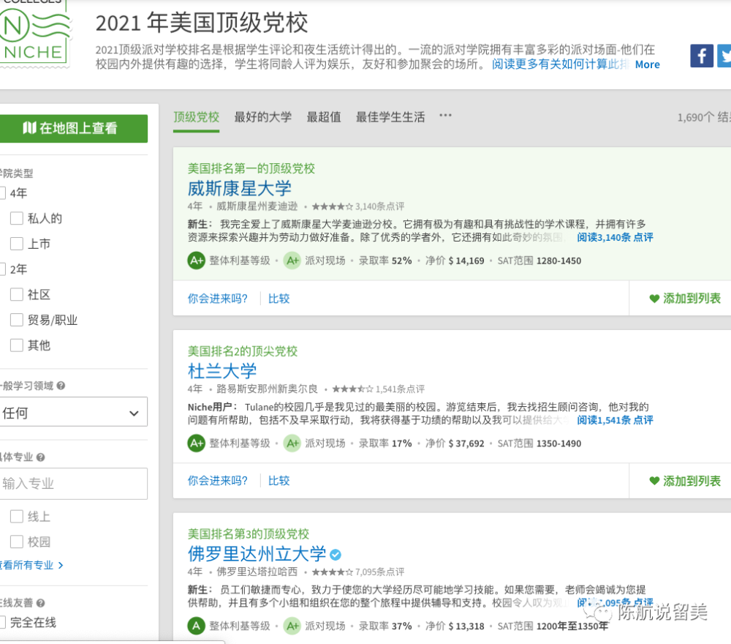Image resolution: width=731 pixels, height=644 pixels.
Task: Click the 美国排名第一的顶级党校 label
Action: (251, 168)
